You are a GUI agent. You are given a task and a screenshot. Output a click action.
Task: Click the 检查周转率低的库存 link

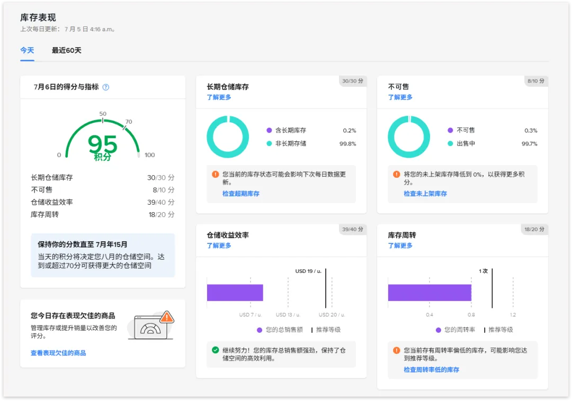(x=431, y=369)
